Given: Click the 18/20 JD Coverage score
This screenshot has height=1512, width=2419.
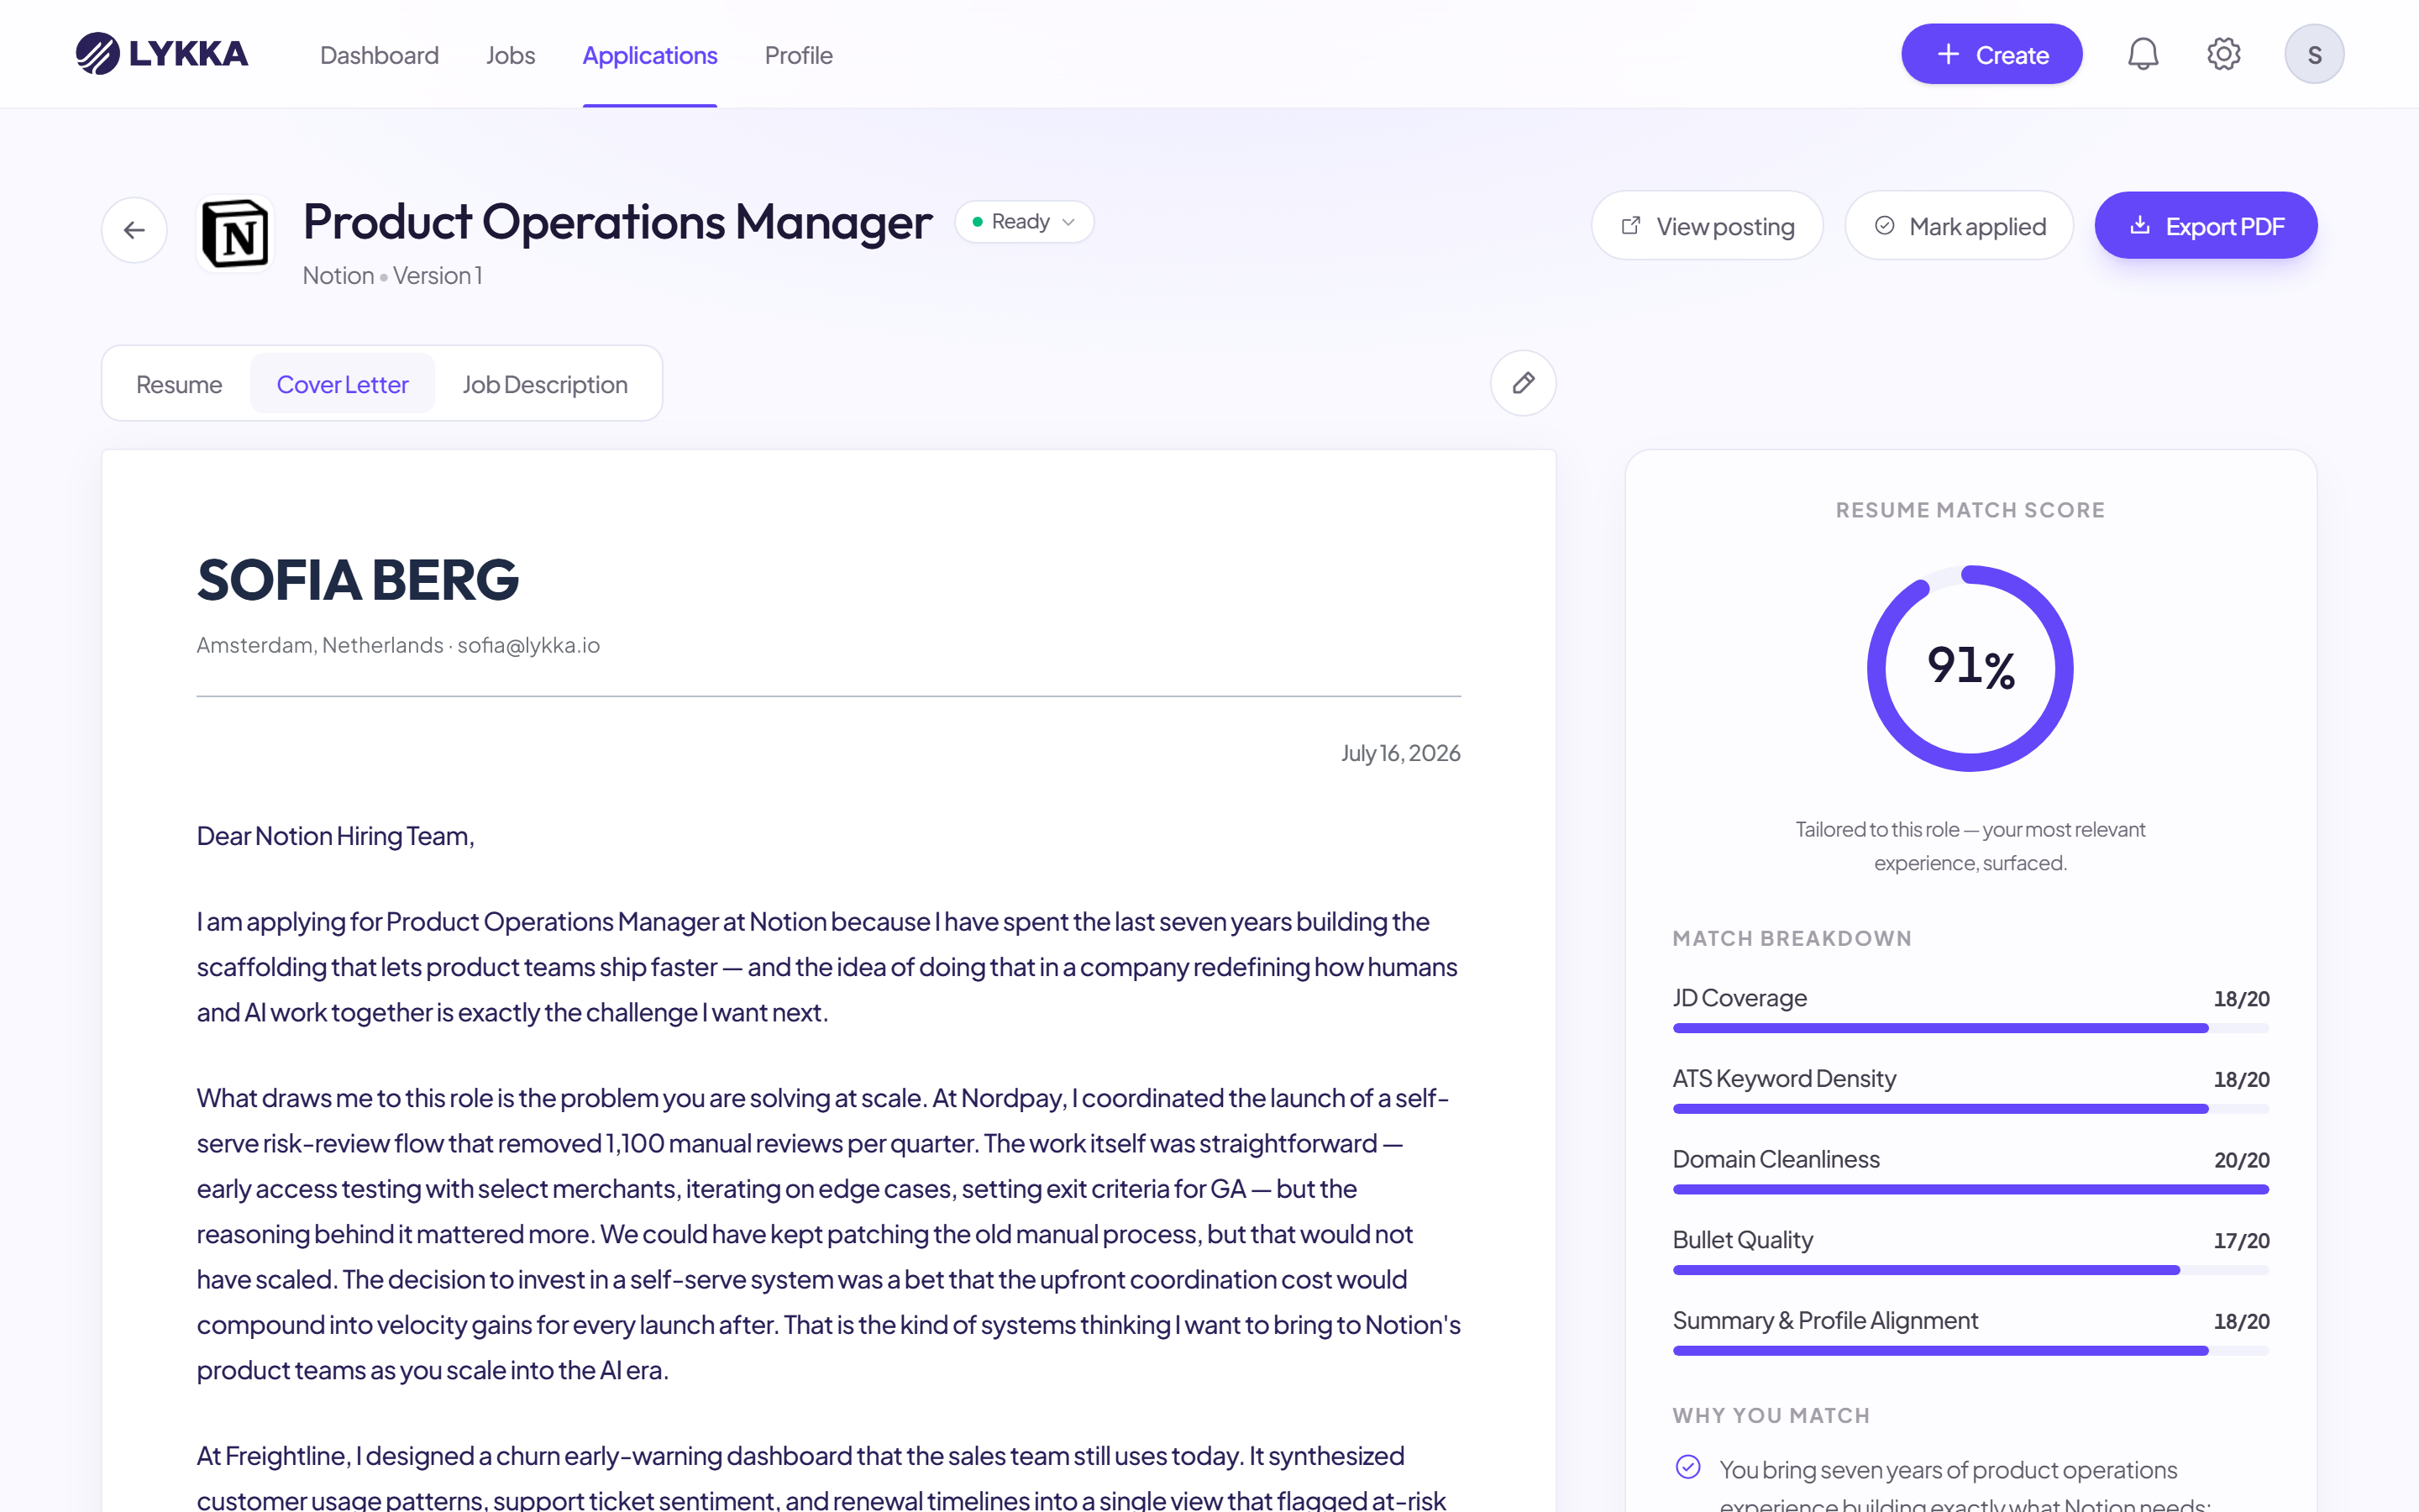Looking at the screenshot, I should [x=2241, y=999].
